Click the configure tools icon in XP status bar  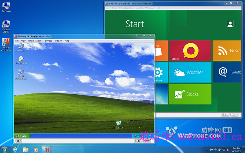coord(139,141)
